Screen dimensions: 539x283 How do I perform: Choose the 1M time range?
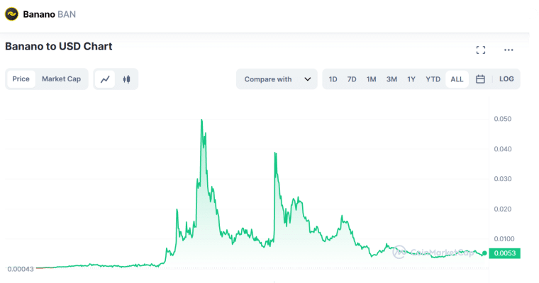pyautogui.click(x=371, y=79)
